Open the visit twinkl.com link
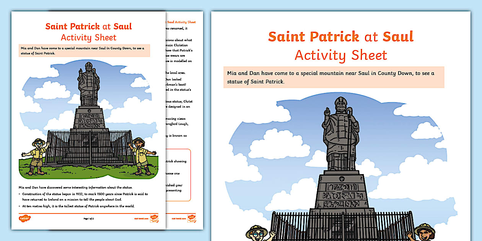 pyautogui.click(x=141, y=218)
